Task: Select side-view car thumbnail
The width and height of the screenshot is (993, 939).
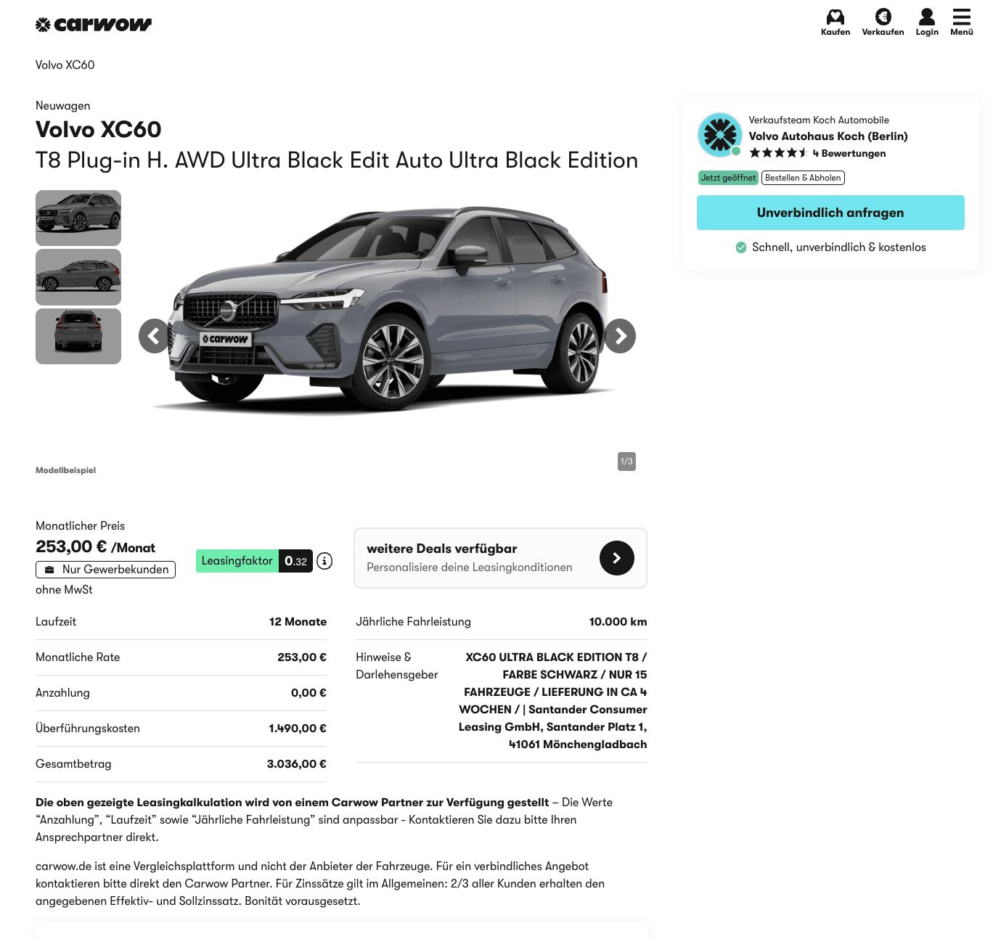Action: 78,277
